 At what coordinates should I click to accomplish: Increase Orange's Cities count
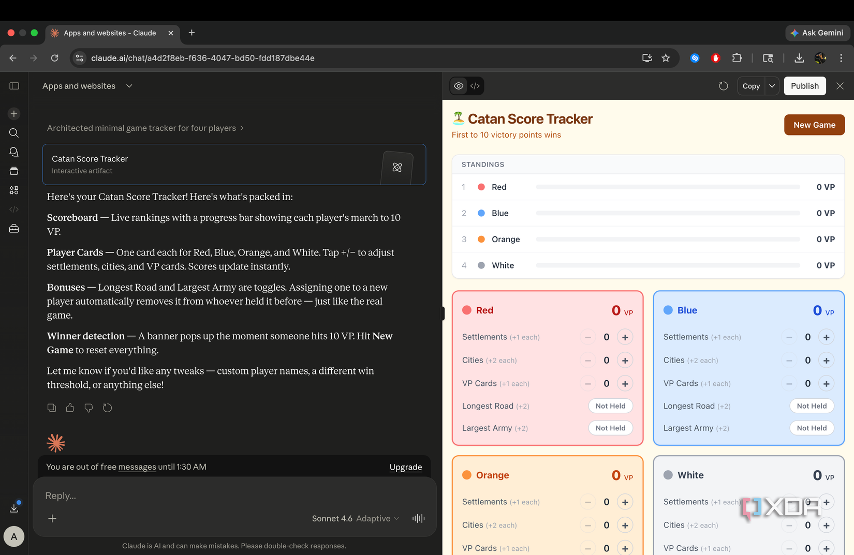click(625, 526)
